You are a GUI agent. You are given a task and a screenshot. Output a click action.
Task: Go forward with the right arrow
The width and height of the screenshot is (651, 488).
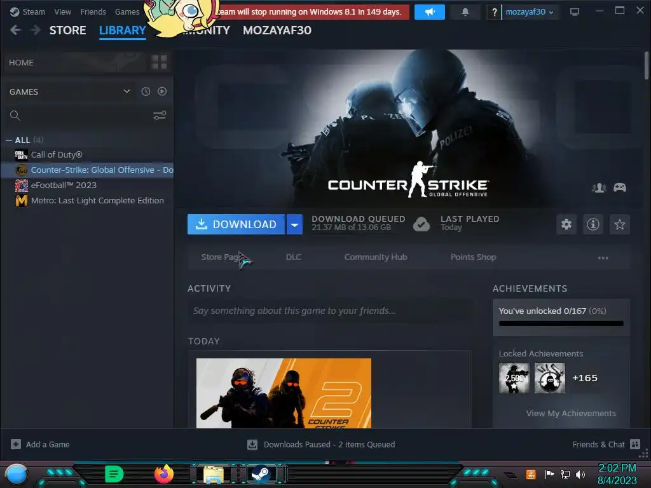click(36, 30)
